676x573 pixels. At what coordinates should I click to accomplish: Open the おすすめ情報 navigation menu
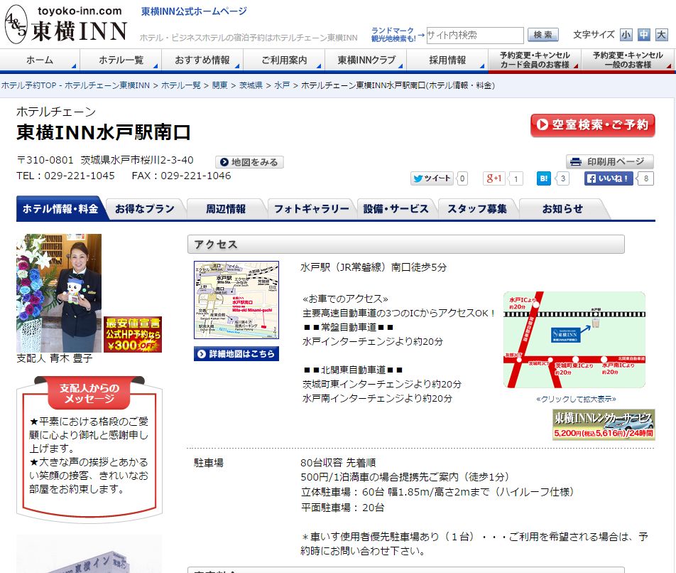[202, 60]
